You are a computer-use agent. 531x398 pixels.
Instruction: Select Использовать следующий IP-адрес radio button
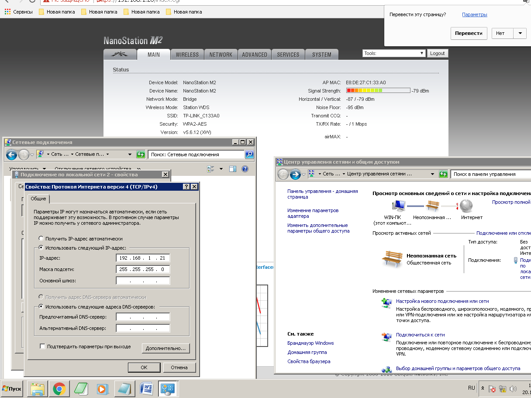[41, 247]
